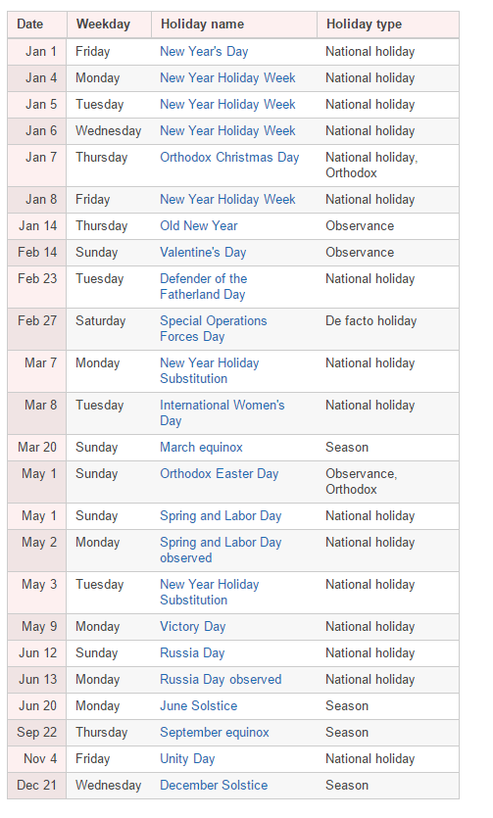Image resolution: width=493 pixels, height=818 pixels.
Task: Open the New Year's Day link
Action: (x=204, y=52)
